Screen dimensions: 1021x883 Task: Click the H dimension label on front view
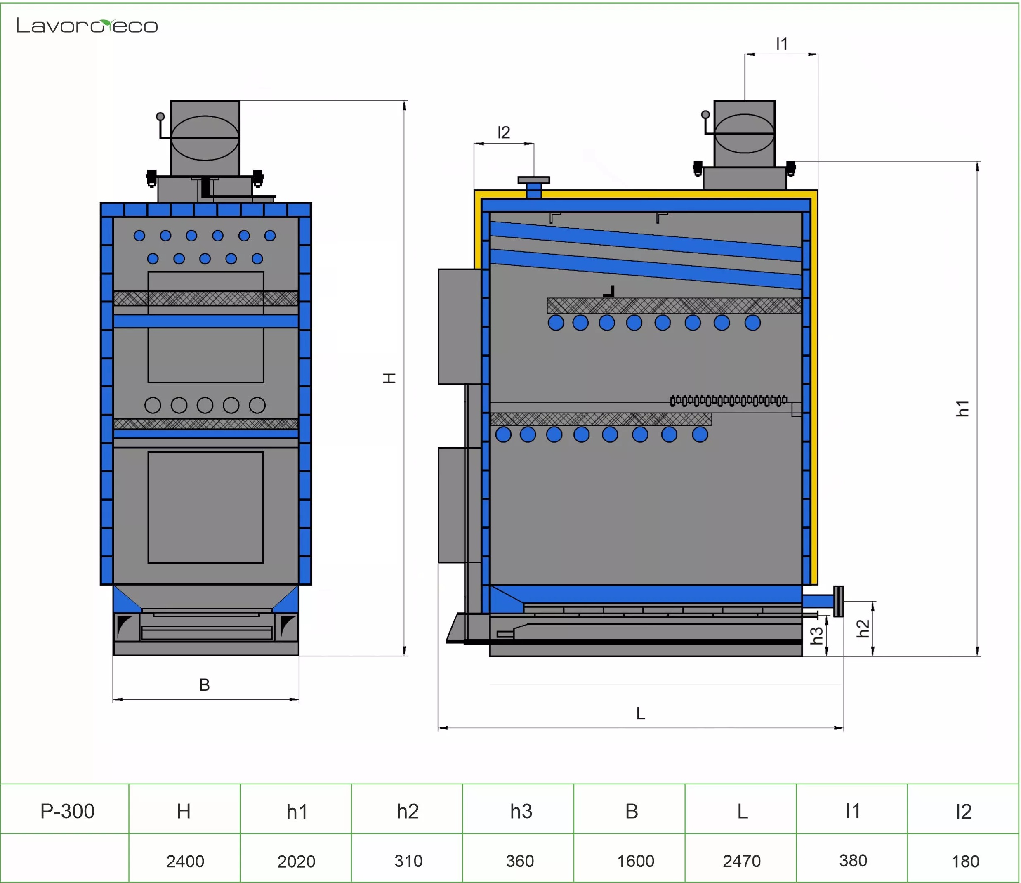click(390, 378)
